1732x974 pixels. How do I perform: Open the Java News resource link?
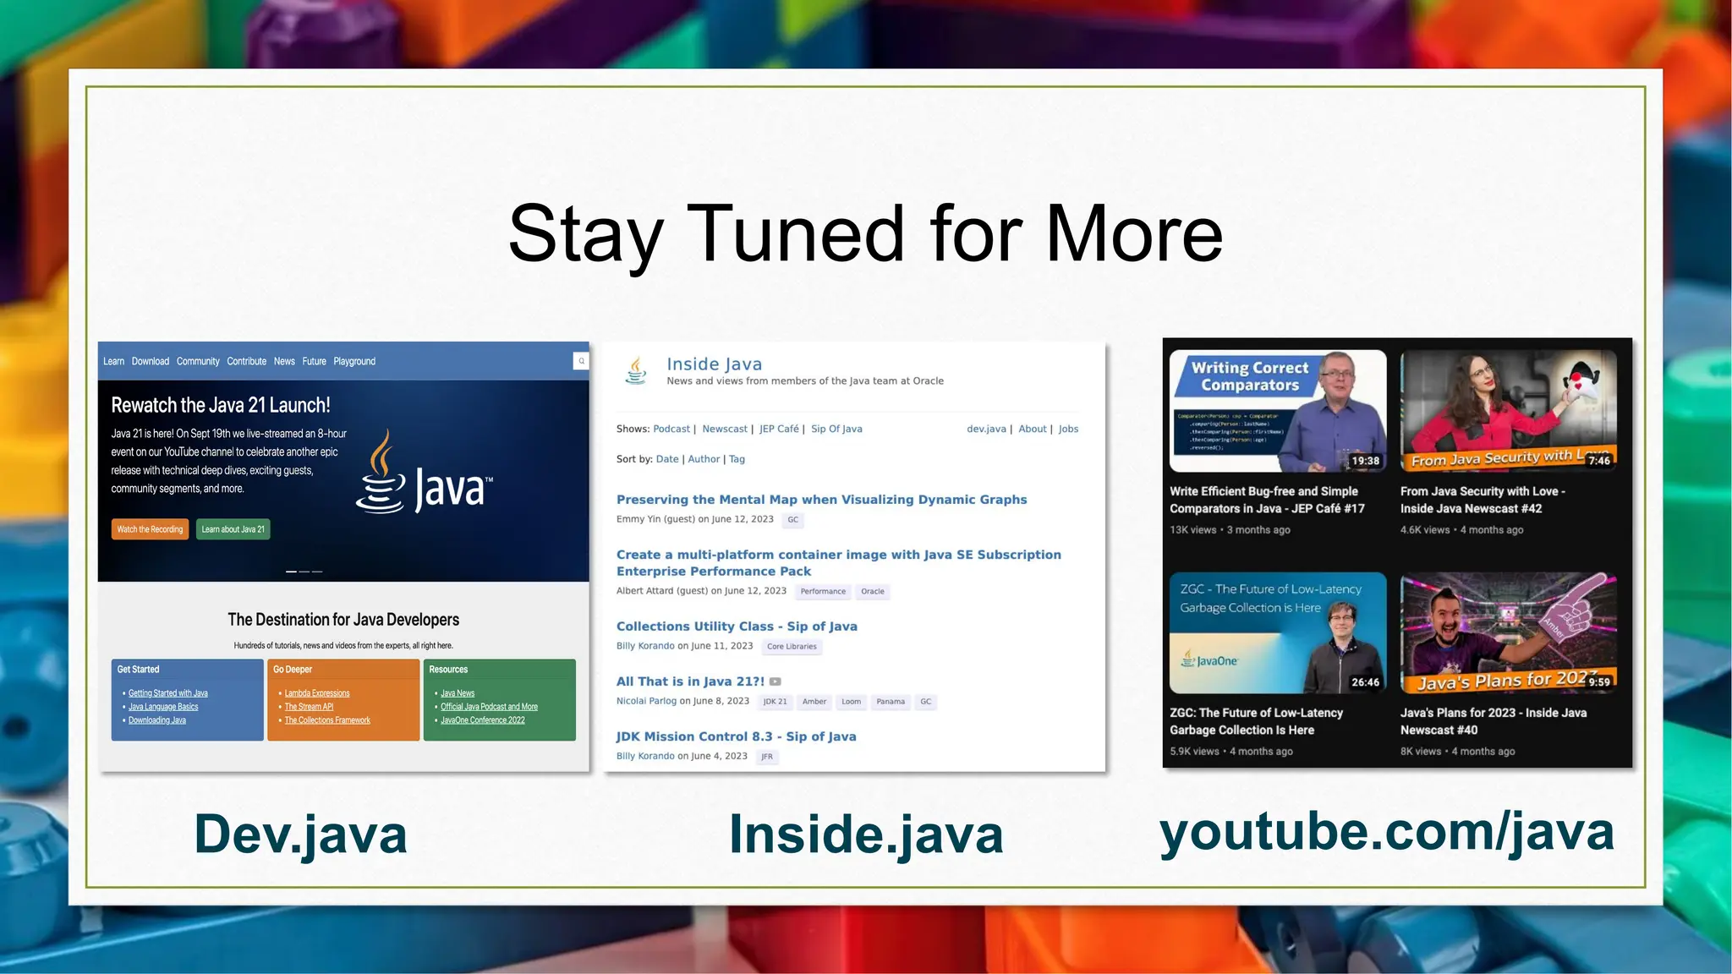click(458, 693)
